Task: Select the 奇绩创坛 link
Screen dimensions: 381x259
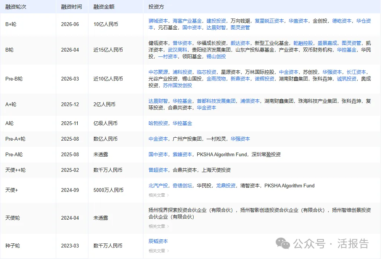Action: click(x=182, y=186)
